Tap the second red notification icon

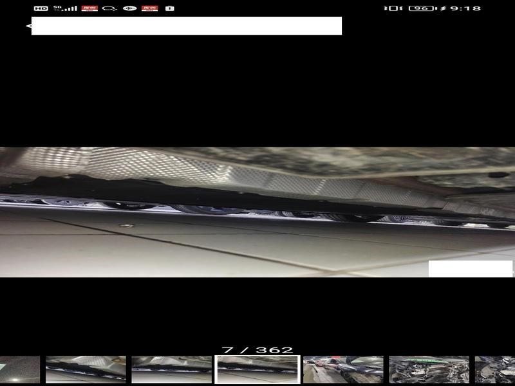click(149, 8)
